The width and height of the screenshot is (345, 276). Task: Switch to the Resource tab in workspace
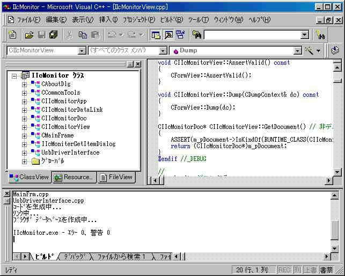(x=74, y=177)
